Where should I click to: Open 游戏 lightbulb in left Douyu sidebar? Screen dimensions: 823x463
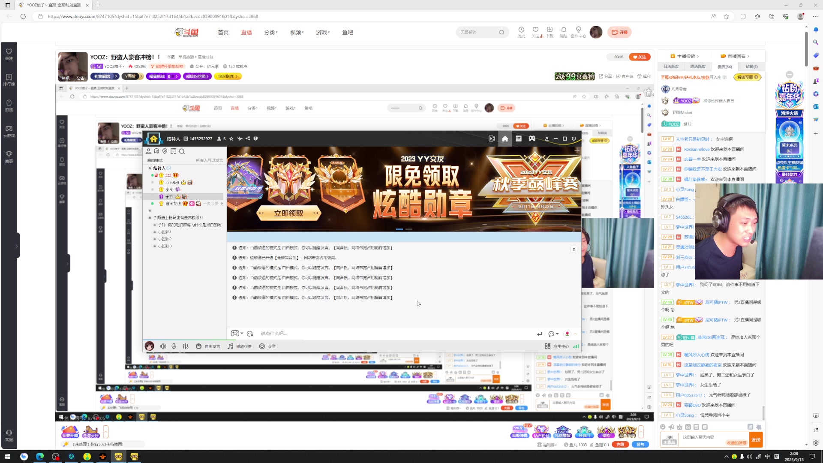[9, 105]
